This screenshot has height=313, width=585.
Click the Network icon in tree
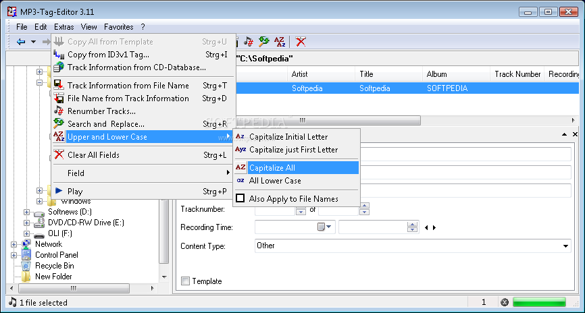26,244
